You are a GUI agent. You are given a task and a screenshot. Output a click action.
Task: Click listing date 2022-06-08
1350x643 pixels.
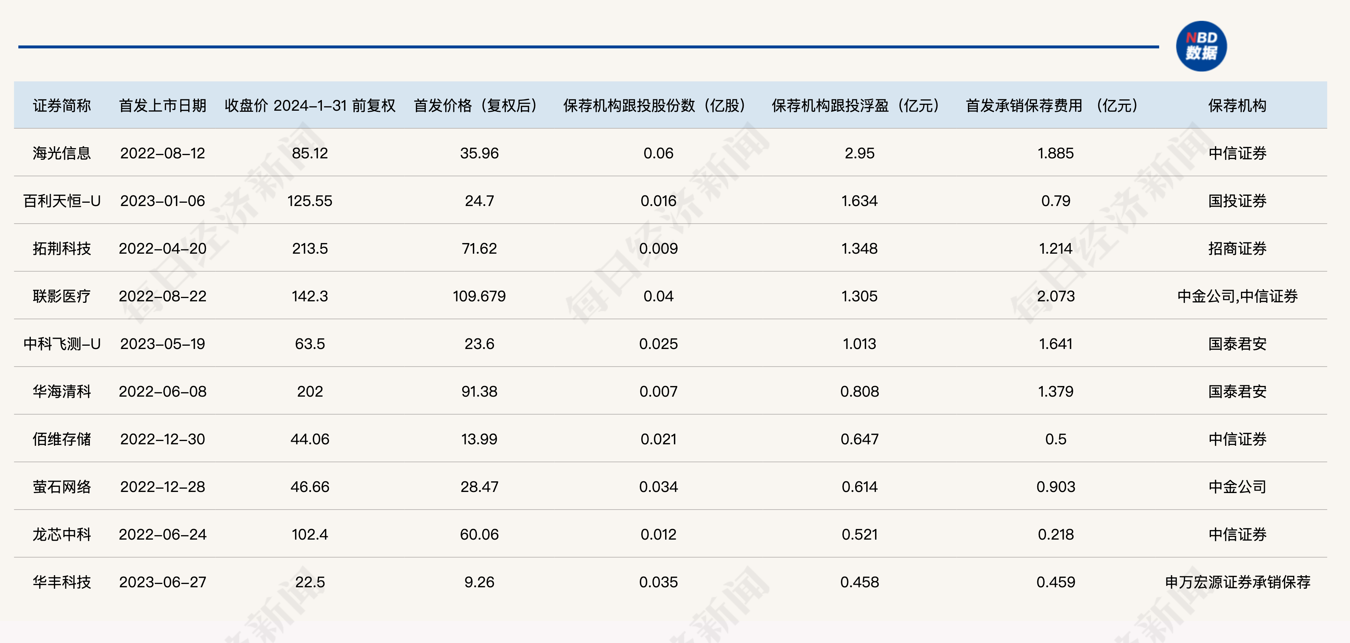coord(163,392)
